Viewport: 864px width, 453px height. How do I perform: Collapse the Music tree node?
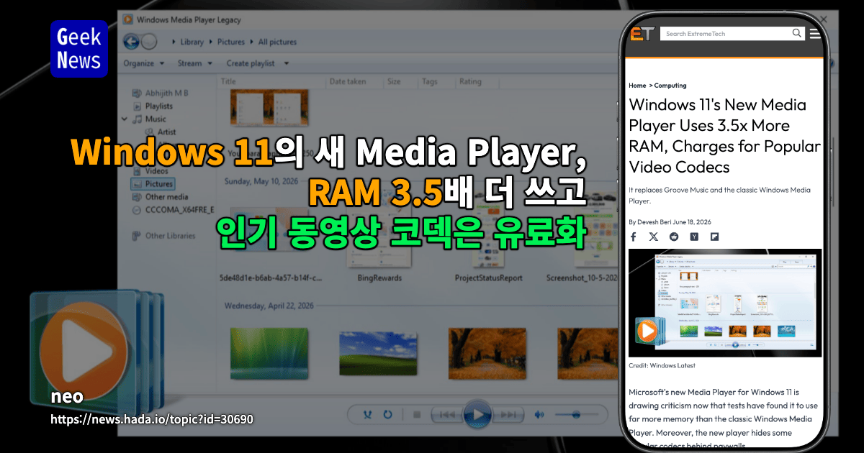click(125, 119)
